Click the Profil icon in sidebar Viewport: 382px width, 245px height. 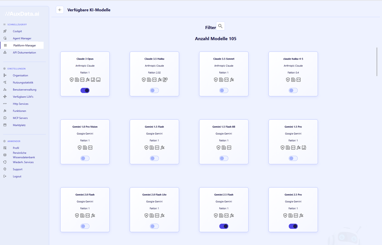[5, 148]
